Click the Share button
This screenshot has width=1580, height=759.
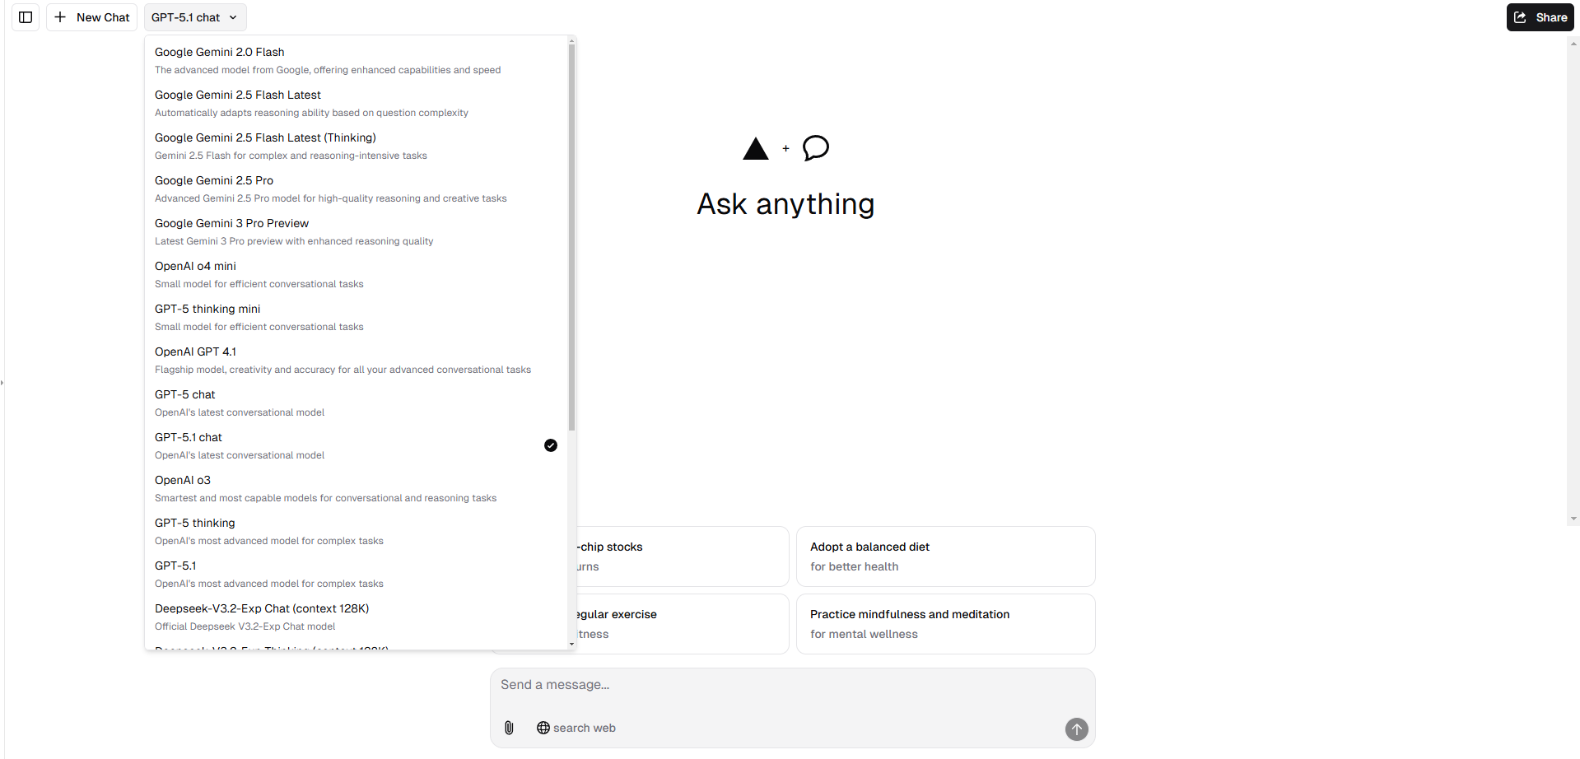pos(1540,17)
